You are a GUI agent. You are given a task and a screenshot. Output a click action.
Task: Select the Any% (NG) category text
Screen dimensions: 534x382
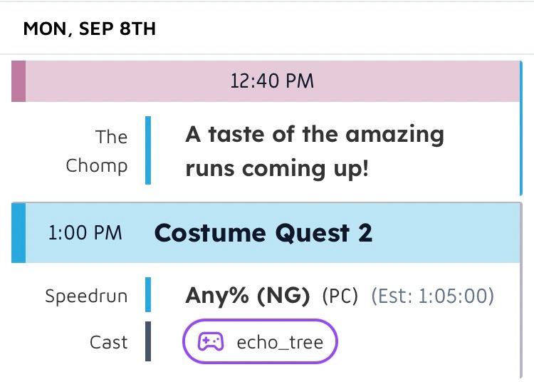point(248,296)
